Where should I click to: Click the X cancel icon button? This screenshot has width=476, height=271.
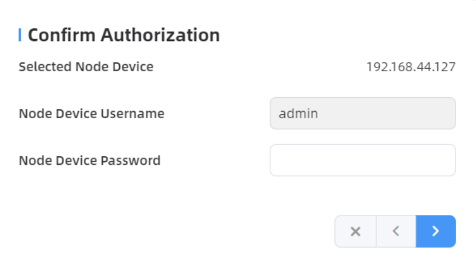pos(356,231)
